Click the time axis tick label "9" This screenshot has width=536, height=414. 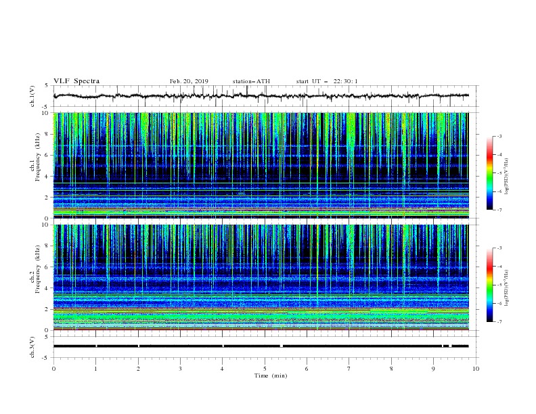433,369
